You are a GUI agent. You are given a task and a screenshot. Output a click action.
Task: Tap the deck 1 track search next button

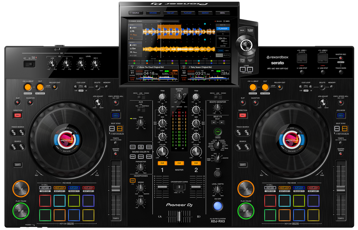(22, 132)
